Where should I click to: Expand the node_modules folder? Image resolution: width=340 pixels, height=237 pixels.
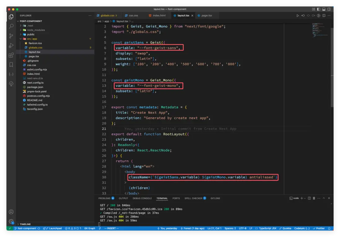coord(36,30)
